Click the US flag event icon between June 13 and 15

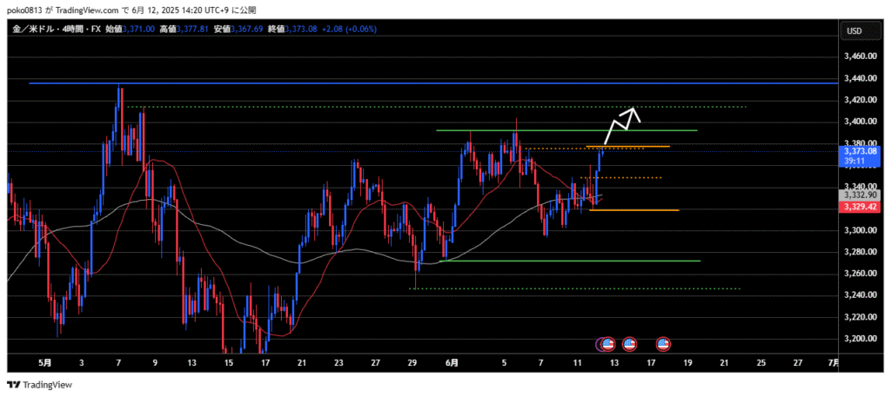click(x=630, y=344)
